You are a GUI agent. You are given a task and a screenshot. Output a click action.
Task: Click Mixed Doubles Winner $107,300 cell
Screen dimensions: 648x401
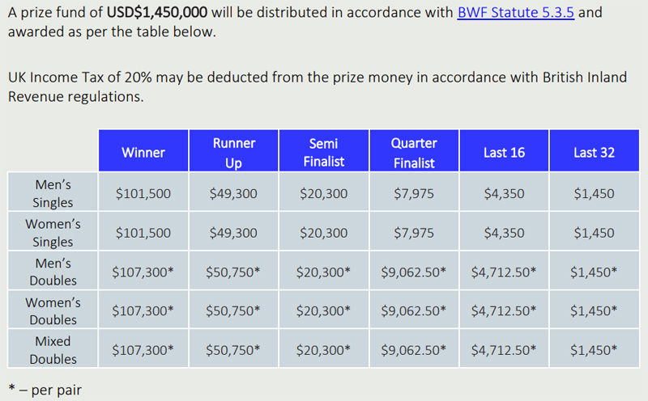(143, 350)
